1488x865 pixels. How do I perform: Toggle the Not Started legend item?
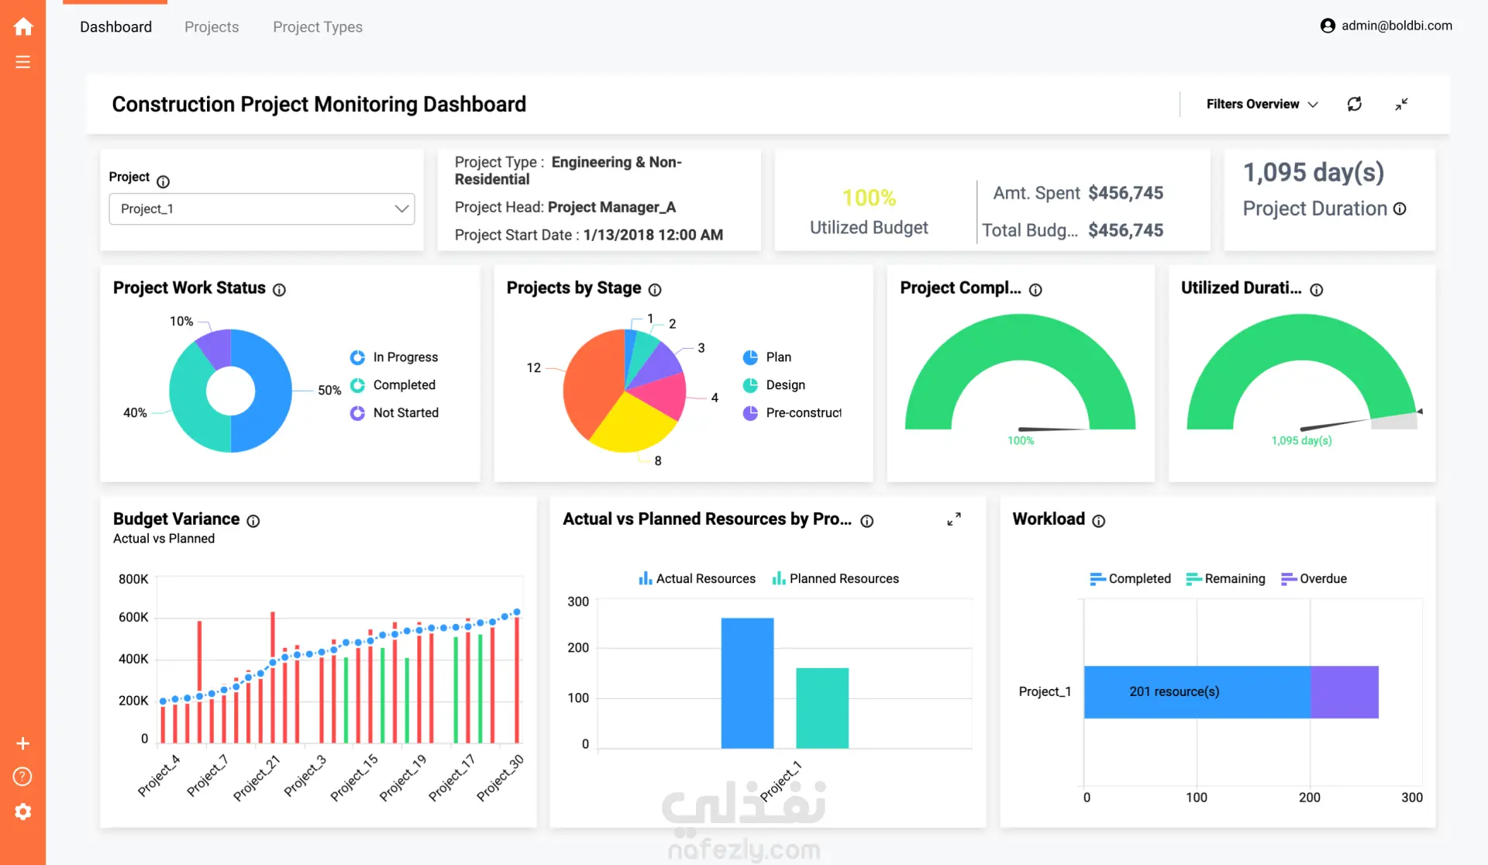394,413
